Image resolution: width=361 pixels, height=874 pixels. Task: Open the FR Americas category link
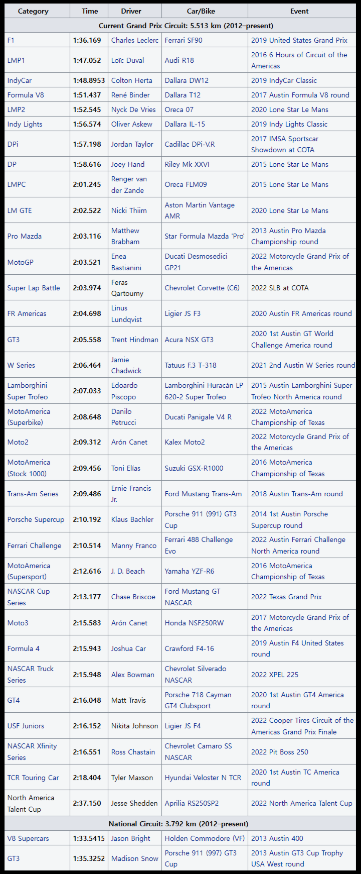click(27, 313)
